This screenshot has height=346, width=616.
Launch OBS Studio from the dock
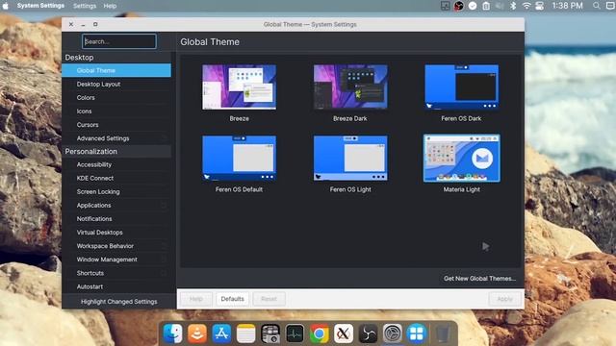(368, 334)
